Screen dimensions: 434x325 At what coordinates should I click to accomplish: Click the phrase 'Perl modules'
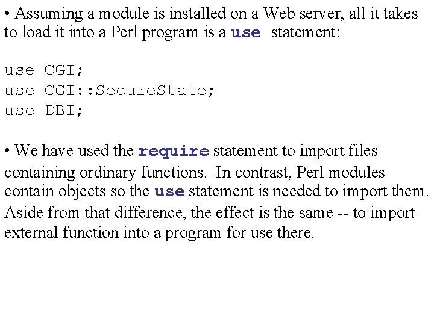(341, 172)
